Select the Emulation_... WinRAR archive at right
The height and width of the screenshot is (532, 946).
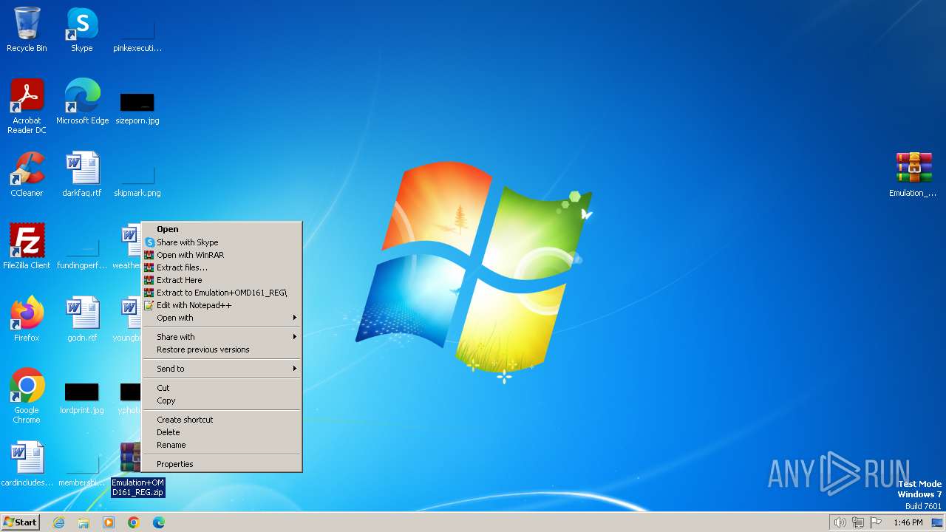pyautogui.click(x=913, y=174)
